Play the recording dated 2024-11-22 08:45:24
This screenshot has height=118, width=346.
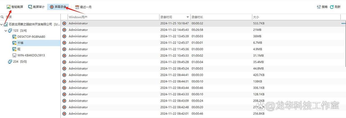(64, 69)
